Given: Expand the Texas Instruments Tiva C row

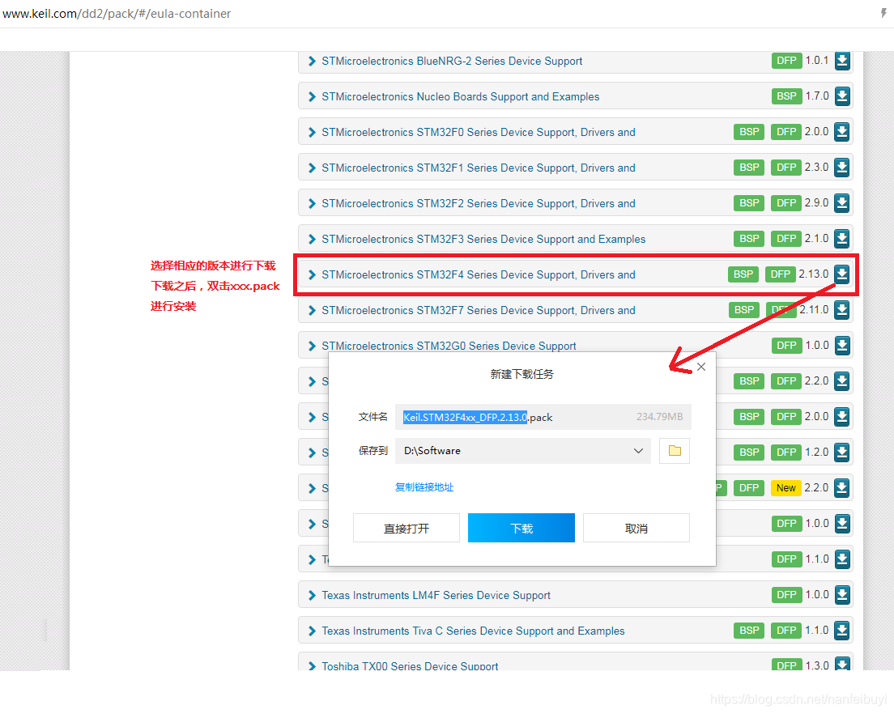Looking at the screenshot, I should pyautogui.click(x=312, y=631).
